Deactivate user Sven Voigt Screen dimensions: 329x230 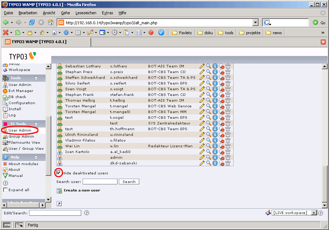221,89
